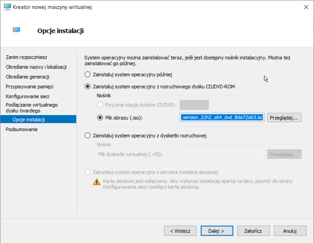Go to the "Konfigurowanie sieci" step
Viewport: 314px width, 243px height.
tap(27, 96)
